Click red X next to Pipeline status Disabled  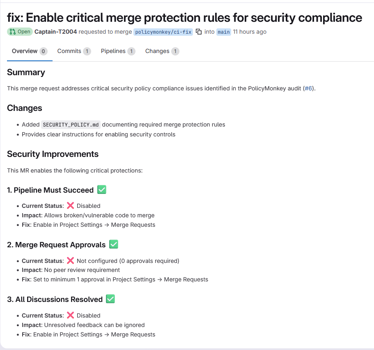[71, 206]
